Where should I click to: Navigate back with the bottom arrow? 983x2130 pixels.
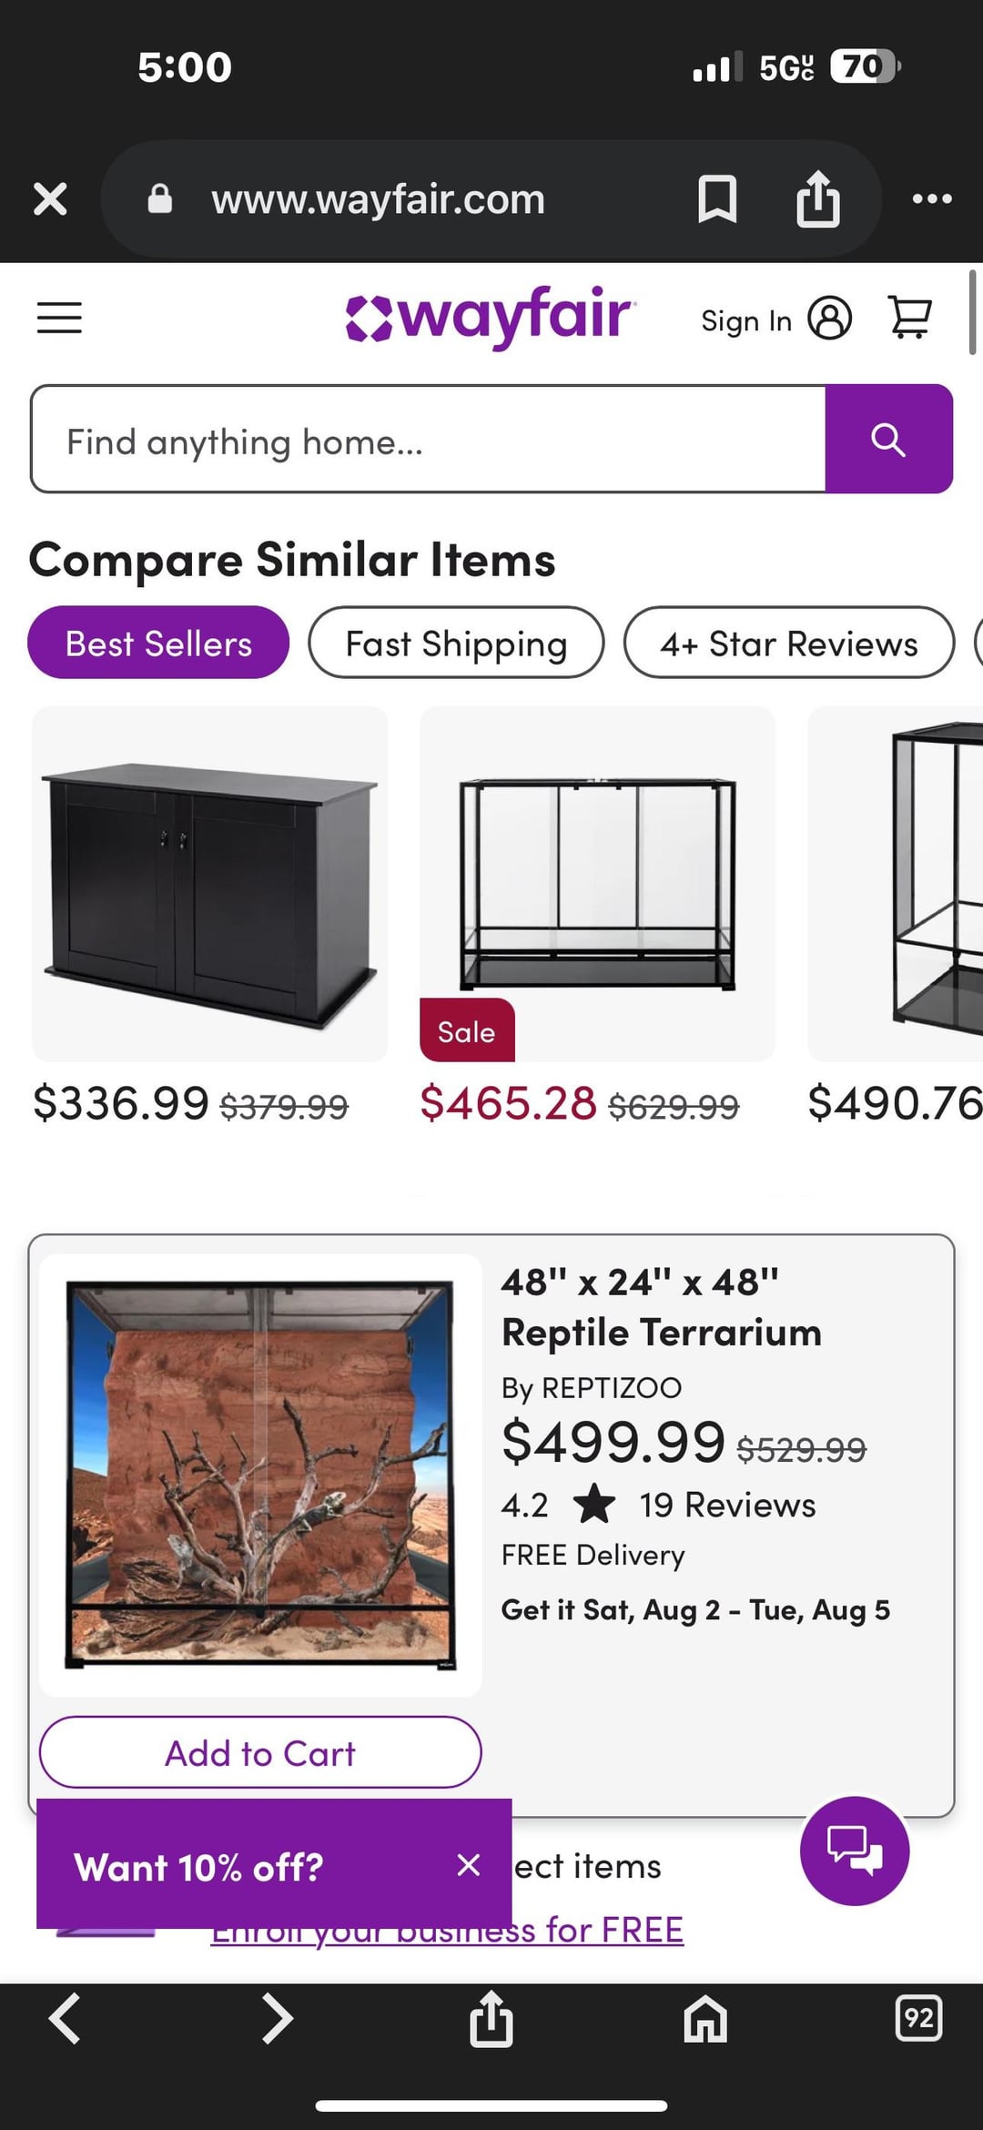pos(66,2019)
